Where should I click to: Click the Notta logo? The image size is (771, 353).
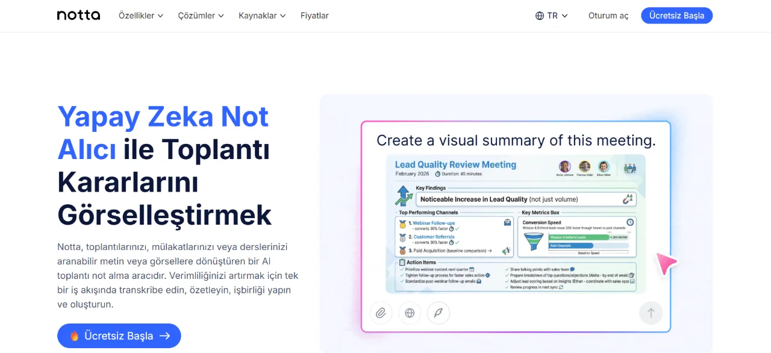78,16
